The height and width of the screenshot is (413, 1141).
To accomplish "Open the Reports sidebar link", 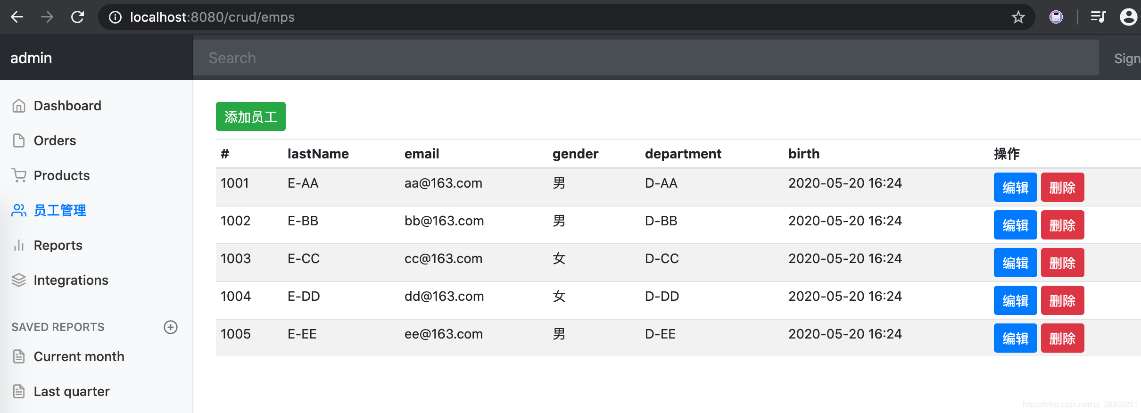I will pos(58,245).
